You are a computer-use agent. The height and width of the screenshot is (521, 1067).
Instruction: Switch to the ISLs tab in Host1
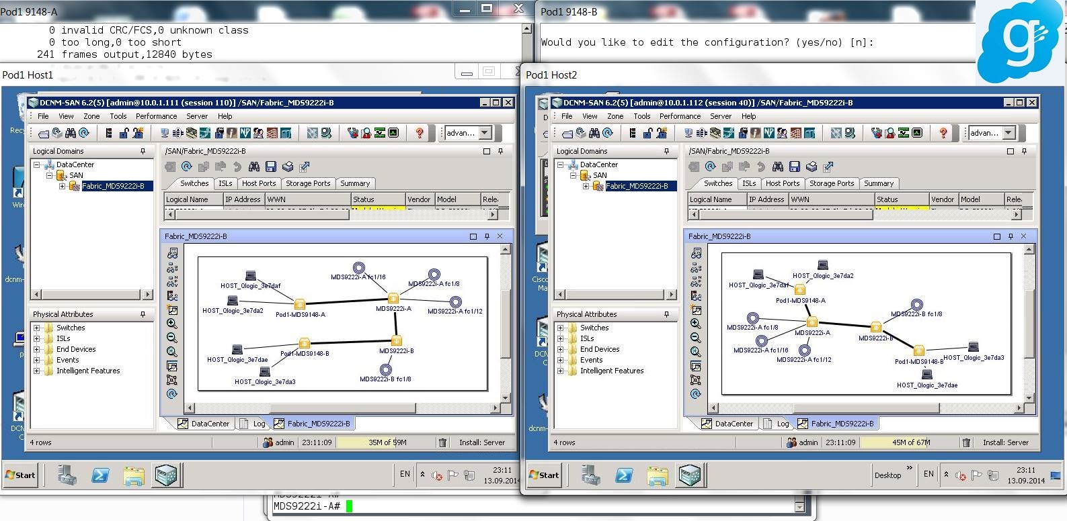225,183
